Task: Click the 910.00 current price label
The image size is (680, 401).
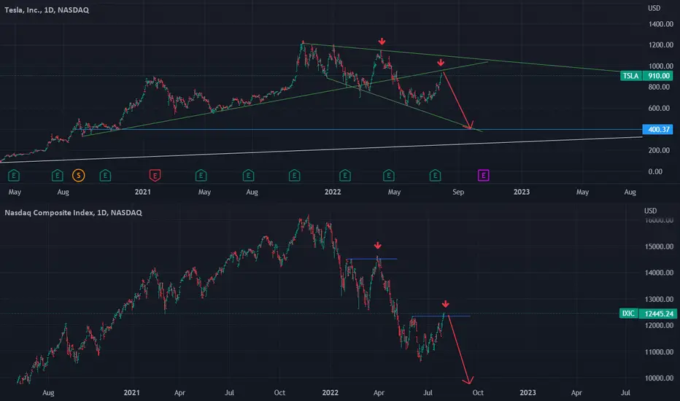Action: tap(658, 76)
